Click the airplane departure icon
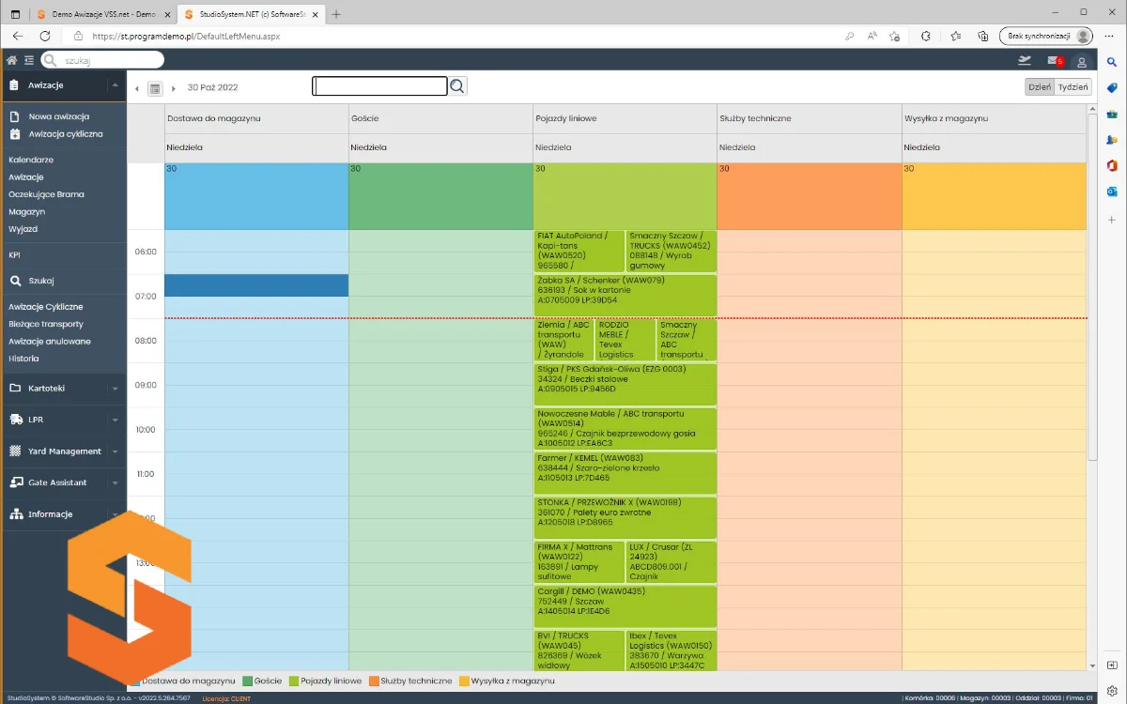The image size is (1127, 704). click(x=1025, y=60)
